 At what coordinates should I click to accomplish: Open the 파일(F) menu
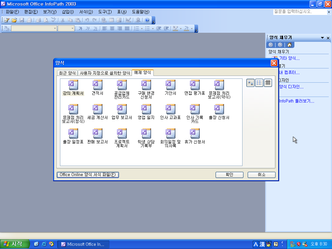12,12
